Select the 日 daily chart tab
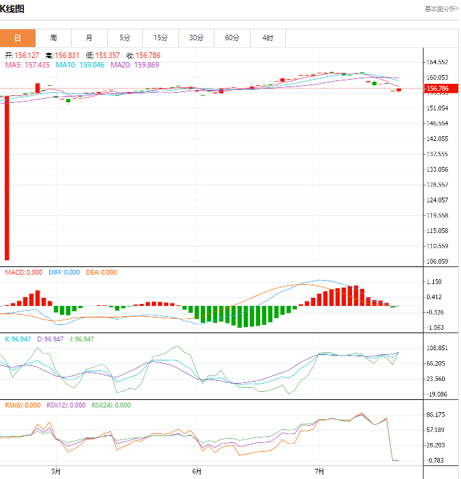The height and width of the screenshot is (479, 461). tap(18, 38)
